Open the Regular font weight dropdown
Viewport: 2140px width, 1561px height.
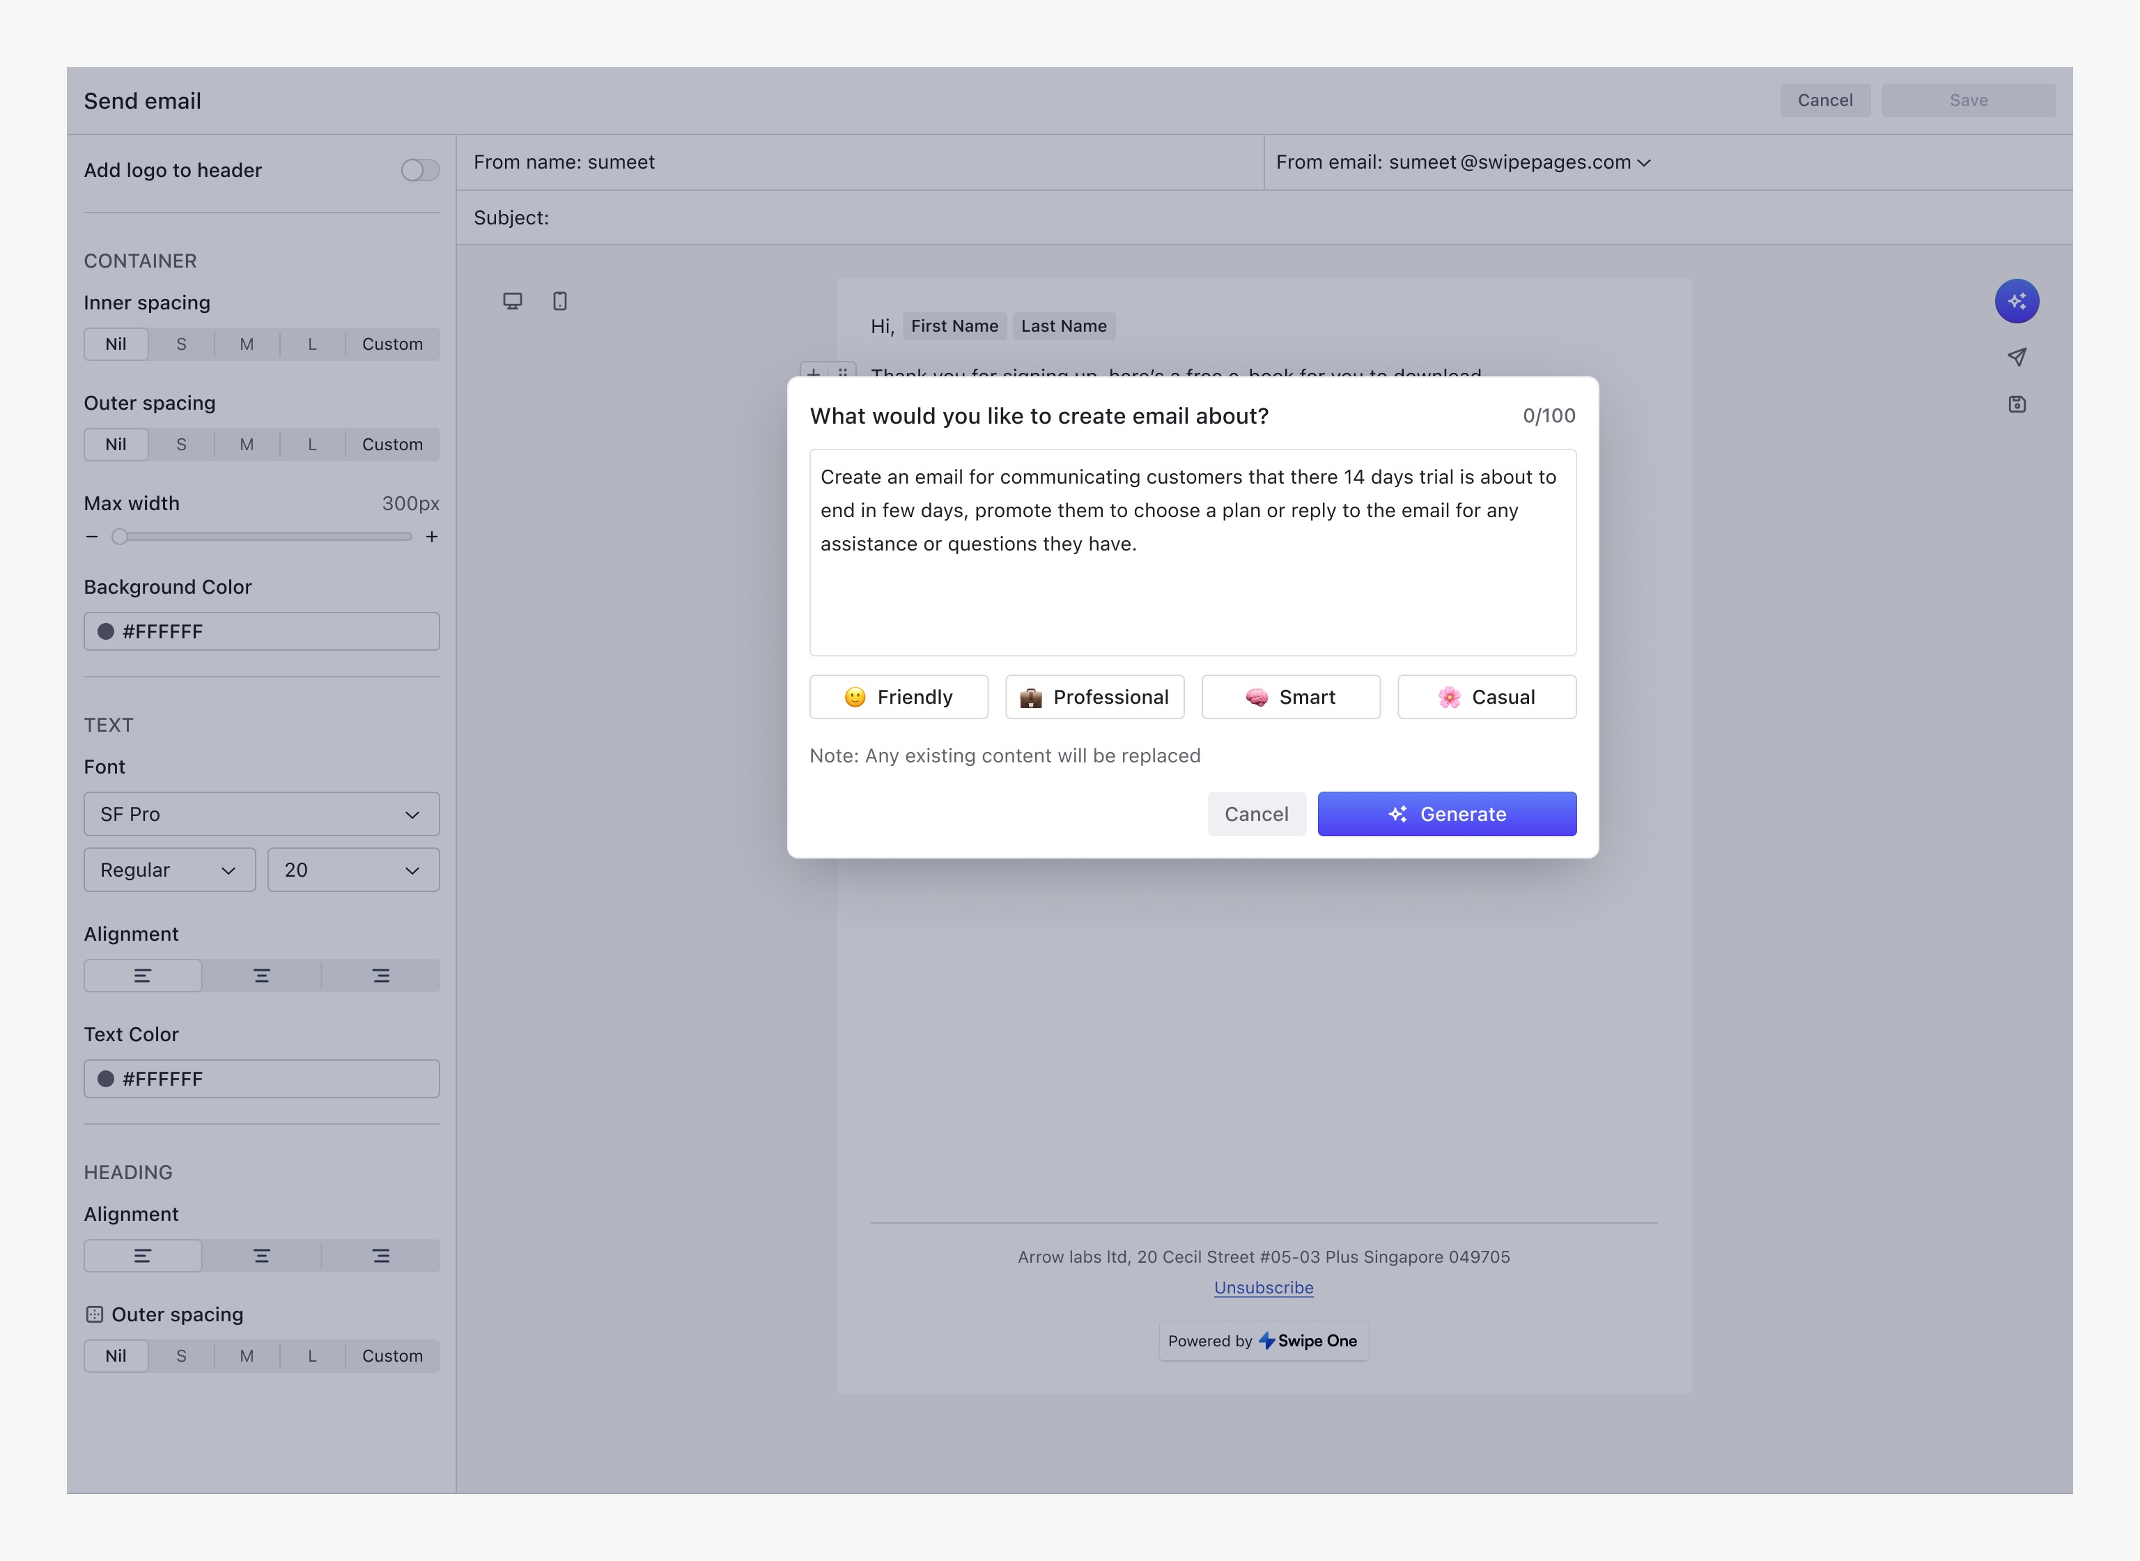tap(170, 869)
